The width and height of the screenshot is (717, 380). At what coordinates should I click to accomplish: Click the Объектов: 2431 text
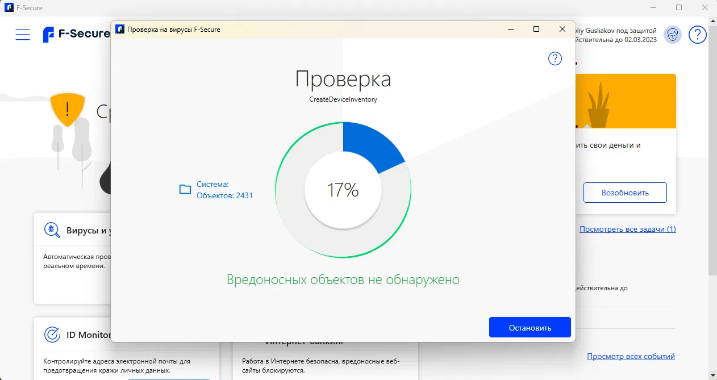pyautogui.click(x=225, y=195)
